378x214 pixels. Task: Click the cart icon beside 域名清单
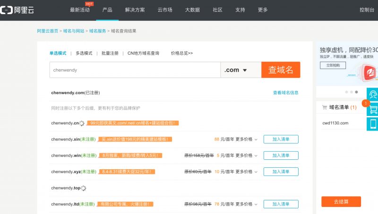coord(325,107)
